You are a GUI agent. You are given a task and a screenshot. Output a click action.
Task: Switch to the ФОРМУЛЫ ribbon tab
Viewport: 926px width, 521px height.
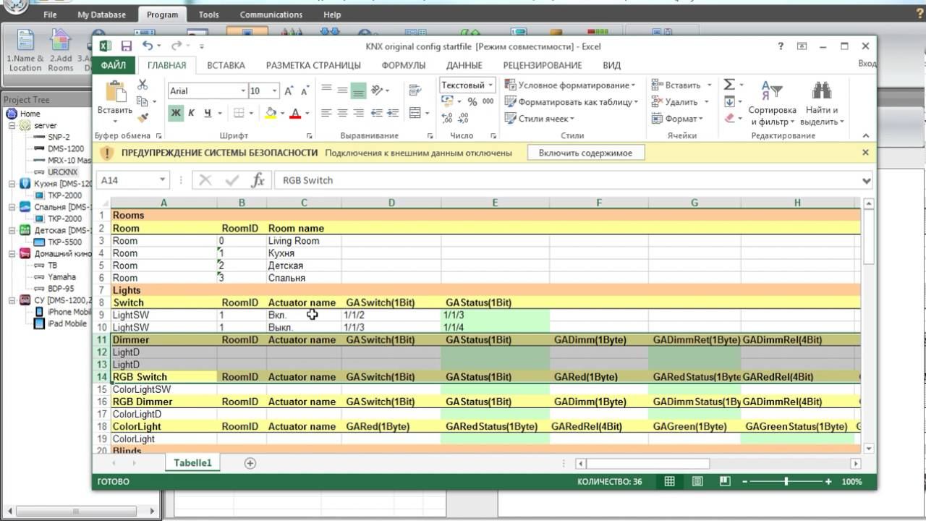click(404, 65)
